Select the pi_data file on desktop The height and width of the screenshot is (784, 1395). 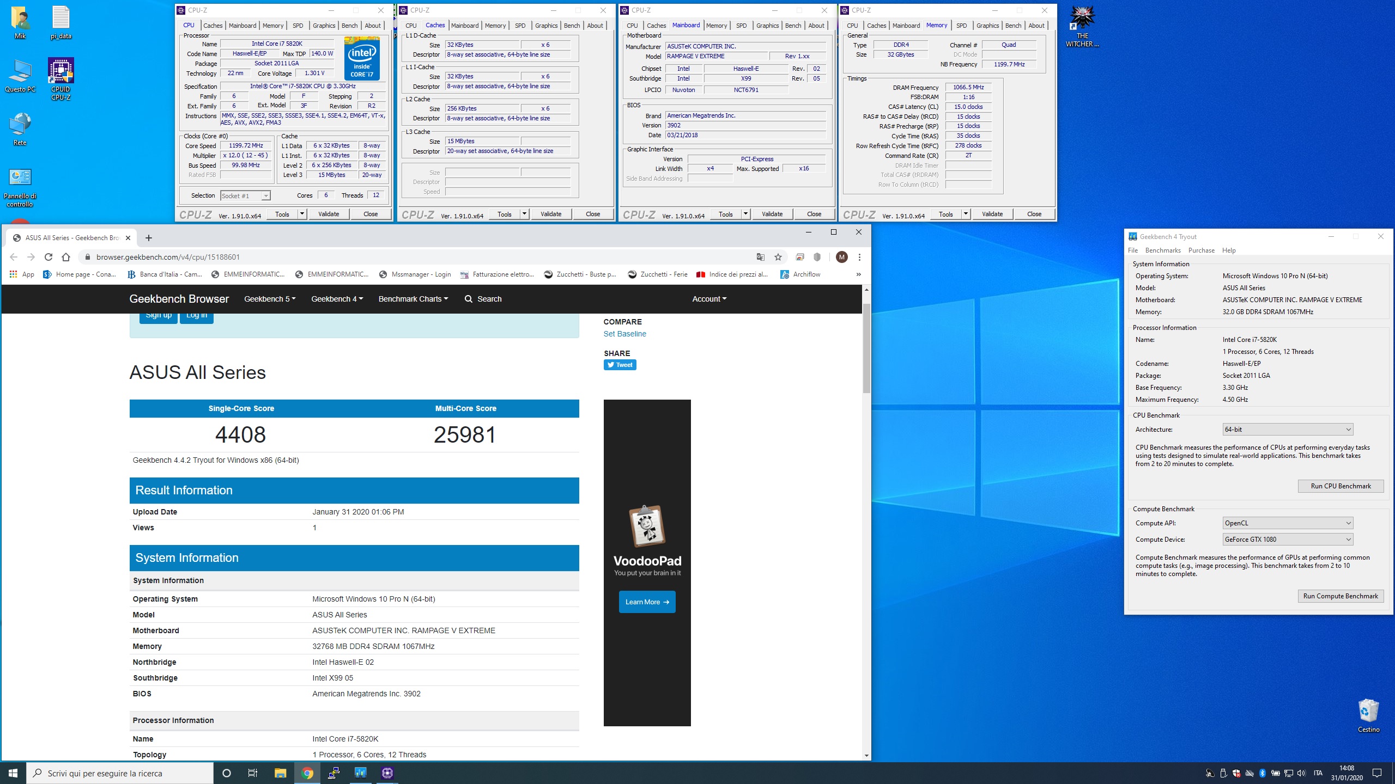point(60,23)
